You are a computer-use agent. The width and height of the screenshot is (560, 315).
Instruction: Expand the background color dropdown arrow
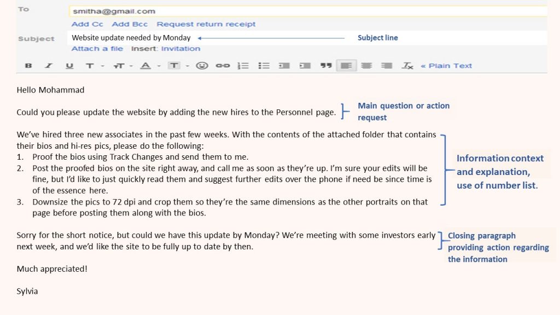tap(187, 66)
